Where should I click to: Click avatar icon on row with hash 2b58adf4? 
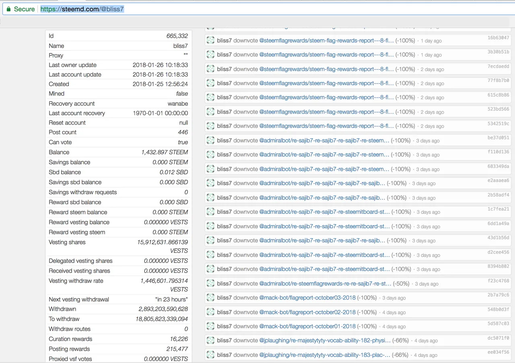pos(210,197)
